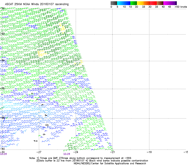Click the magenta 40-45 knots color segment
Viewport: 188px width, 165px height.
(x=167, y=3)
